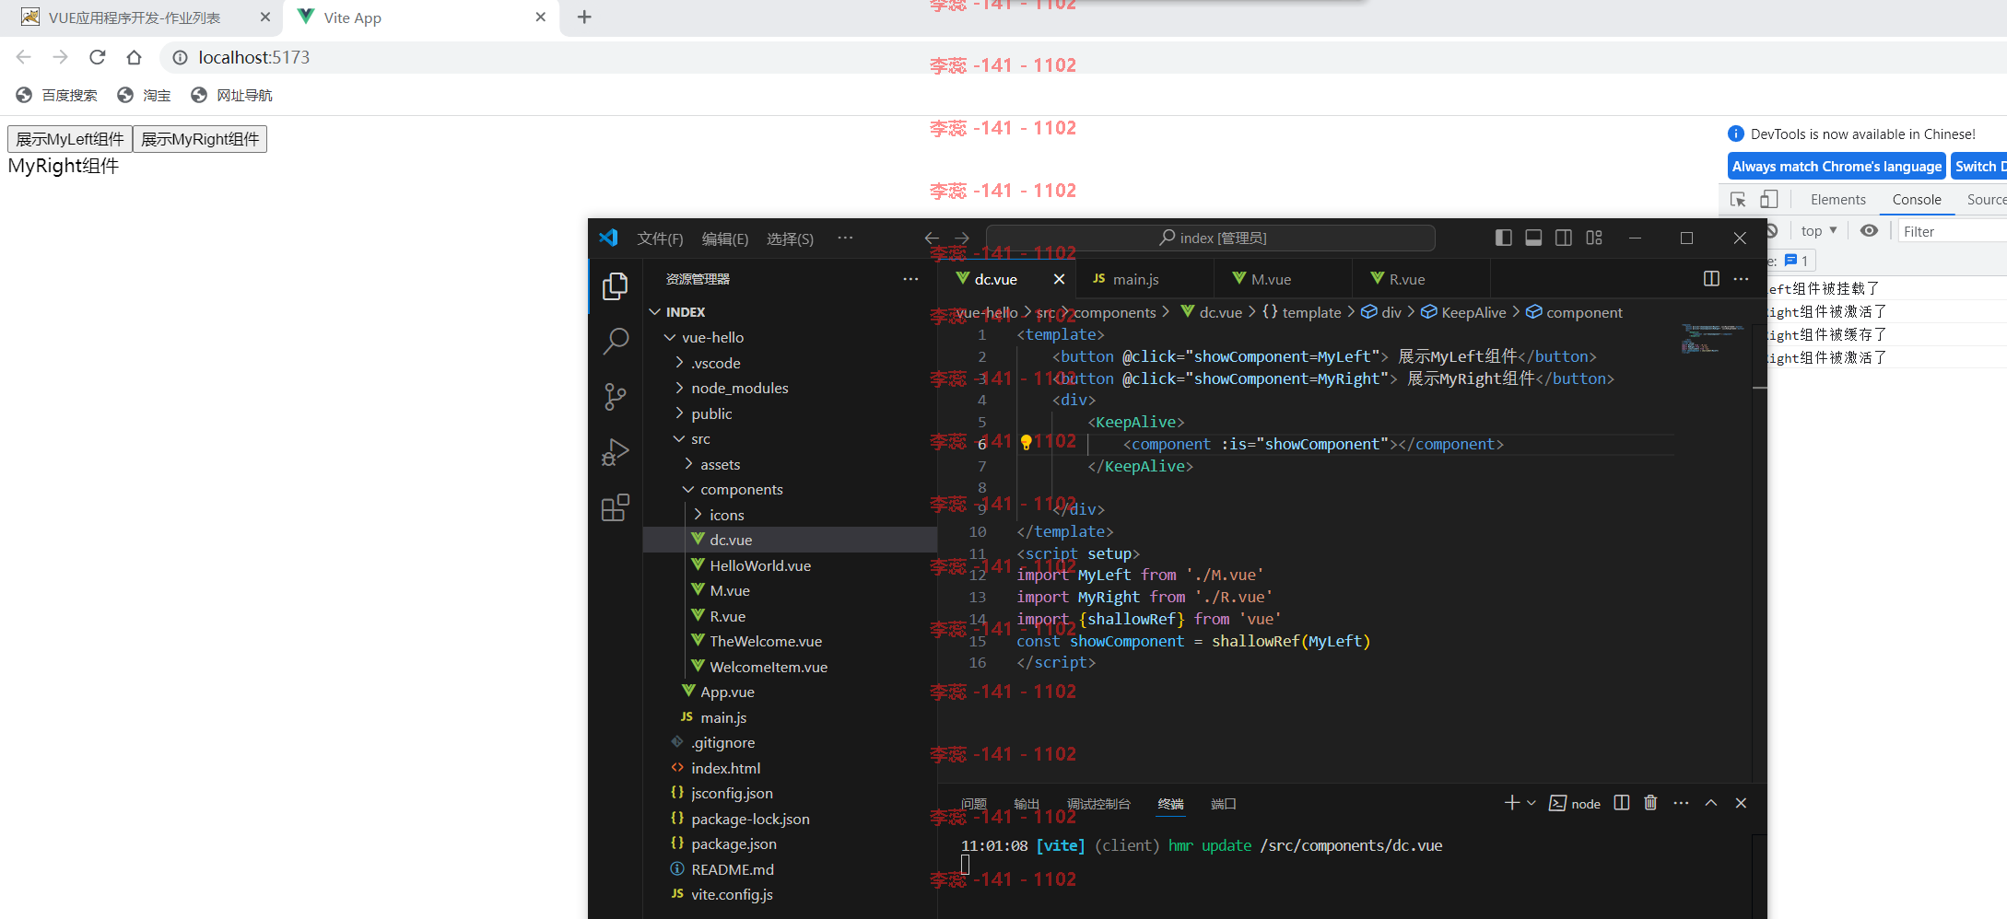Switch to the main.js editor tab

tap(1144, 279)
